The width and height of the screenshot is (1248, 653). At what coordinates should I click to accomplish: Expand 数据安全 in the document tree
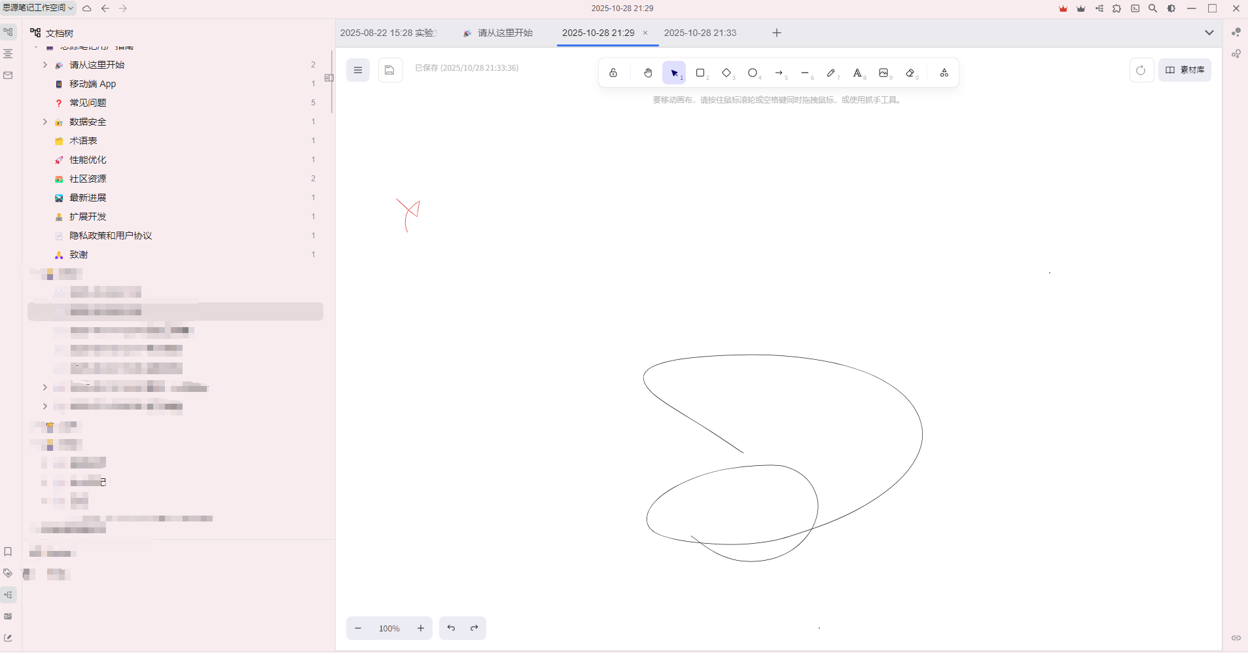(x=45, y=122)
